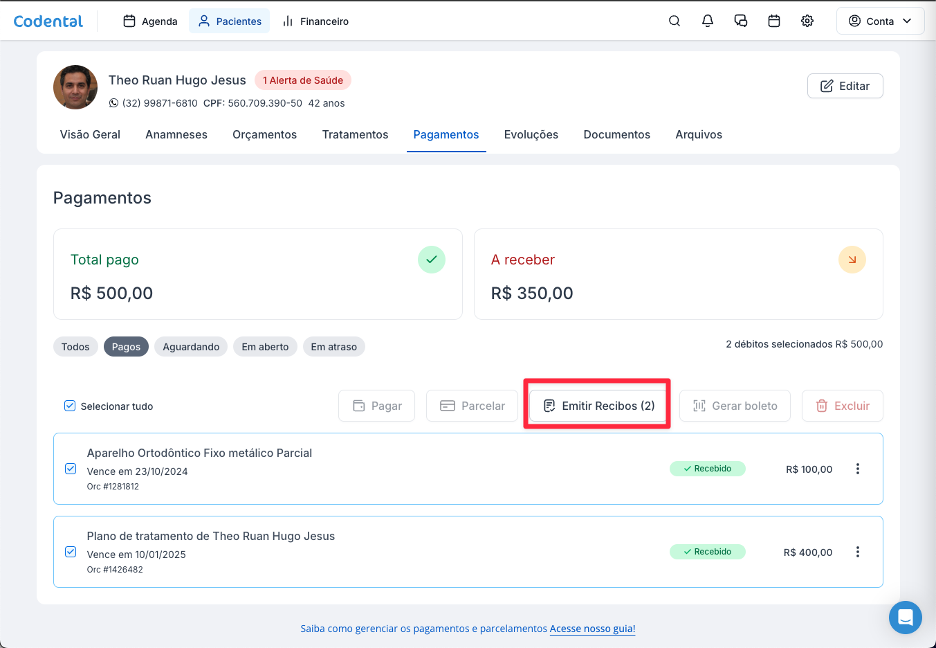Uncheck the Plano de tratamento payment checkbox
The image size is (936, 648).
[x=71, y=552]
